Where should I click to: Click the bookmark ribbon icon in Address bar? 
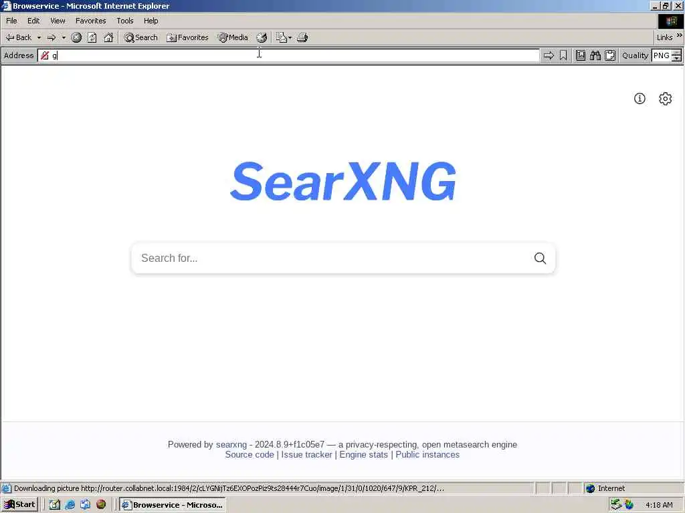[x=563, y=55]
